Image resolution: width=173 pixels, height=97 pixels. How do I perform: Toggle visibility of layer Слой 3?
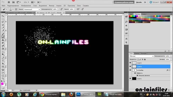pyautogui.click(x=130, y=67)
